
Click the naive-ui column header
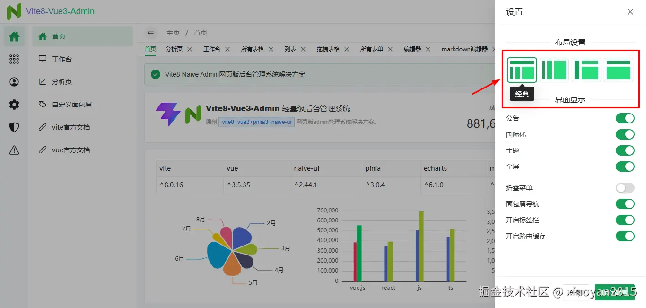pyautogui.click(x=326, y=168)
